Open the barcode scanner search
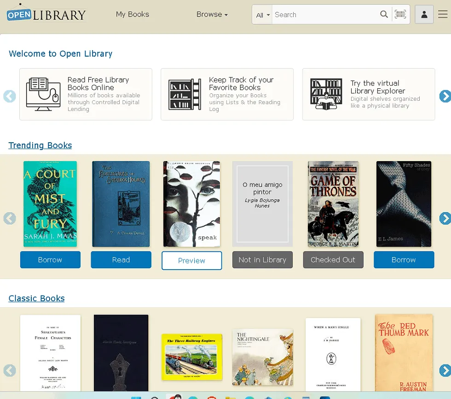The image size is (451, 399). [400, 14]
